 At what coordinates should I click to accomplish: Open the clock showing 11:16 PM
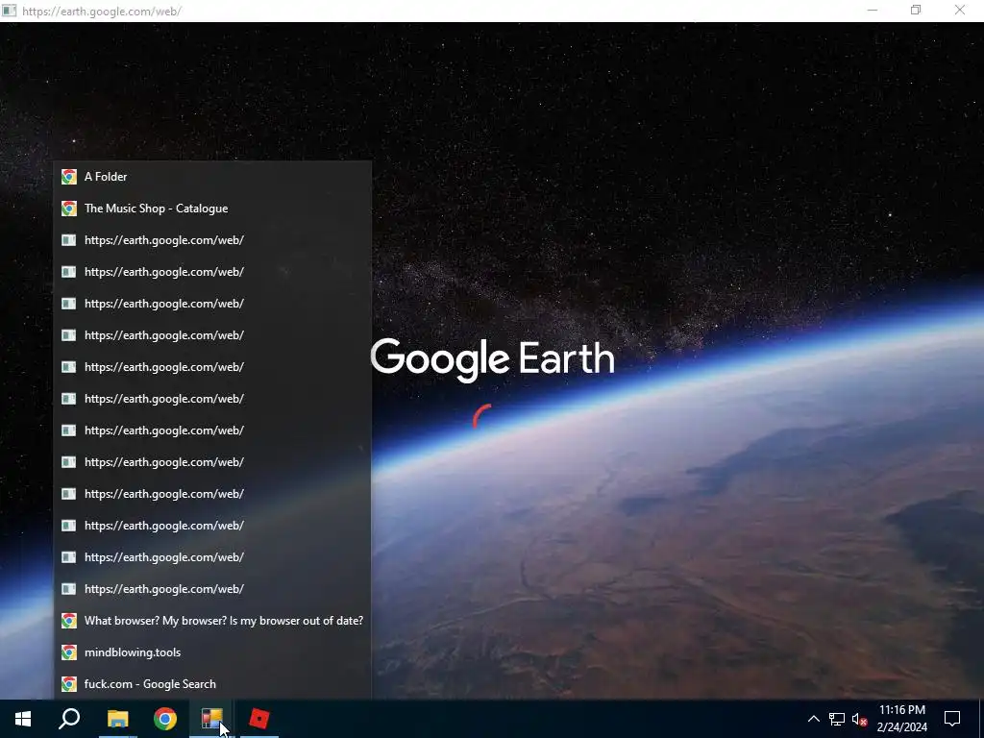tap(901, 719)
